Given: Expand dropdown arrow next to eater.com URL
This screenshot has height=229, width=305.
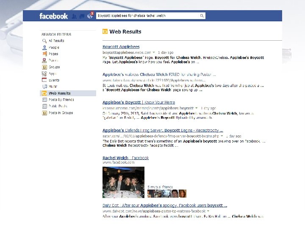Looking at the screenshot, I should (222, 136).
